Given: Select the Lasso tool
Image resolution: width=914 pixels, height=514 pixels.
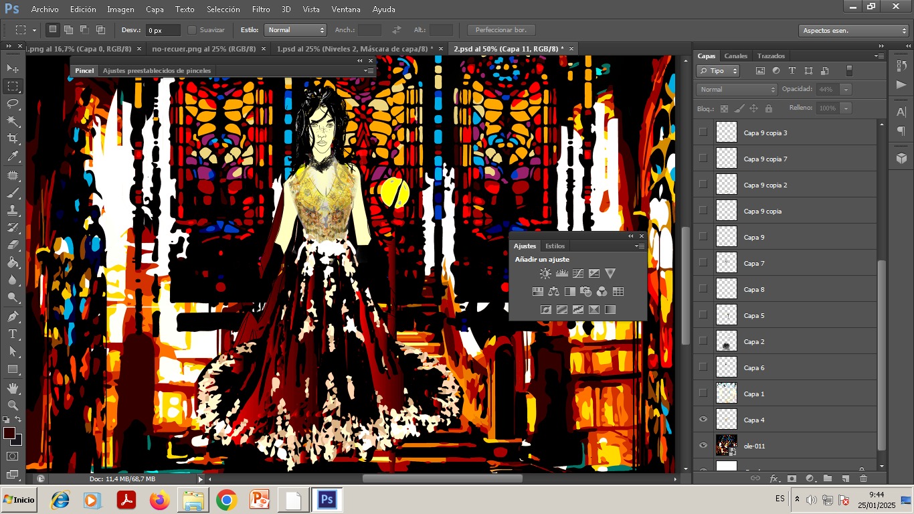Looking at the screenshot, I should click(x=13, y=103).
